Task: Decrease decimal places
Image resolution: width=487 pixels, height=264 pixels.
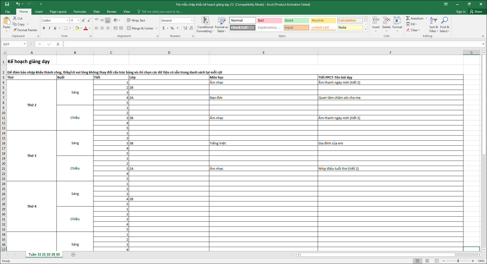Action: 191,28
